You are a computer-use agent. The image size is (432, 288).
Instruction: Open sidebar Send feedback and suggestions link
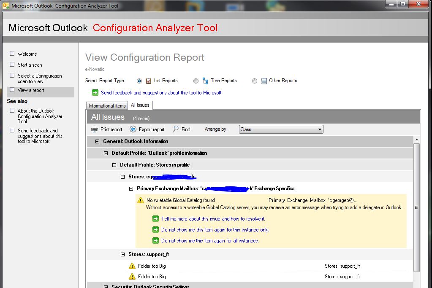pos(40,136)
